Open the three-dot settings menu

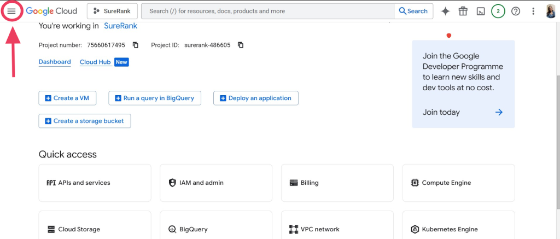tap(533, 11)
